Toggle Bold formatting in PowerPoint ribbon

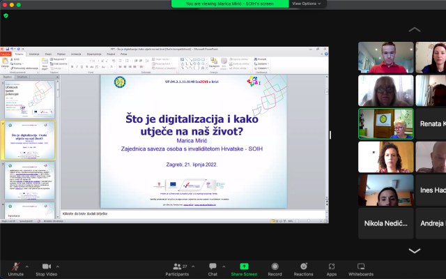coord(72,67)
